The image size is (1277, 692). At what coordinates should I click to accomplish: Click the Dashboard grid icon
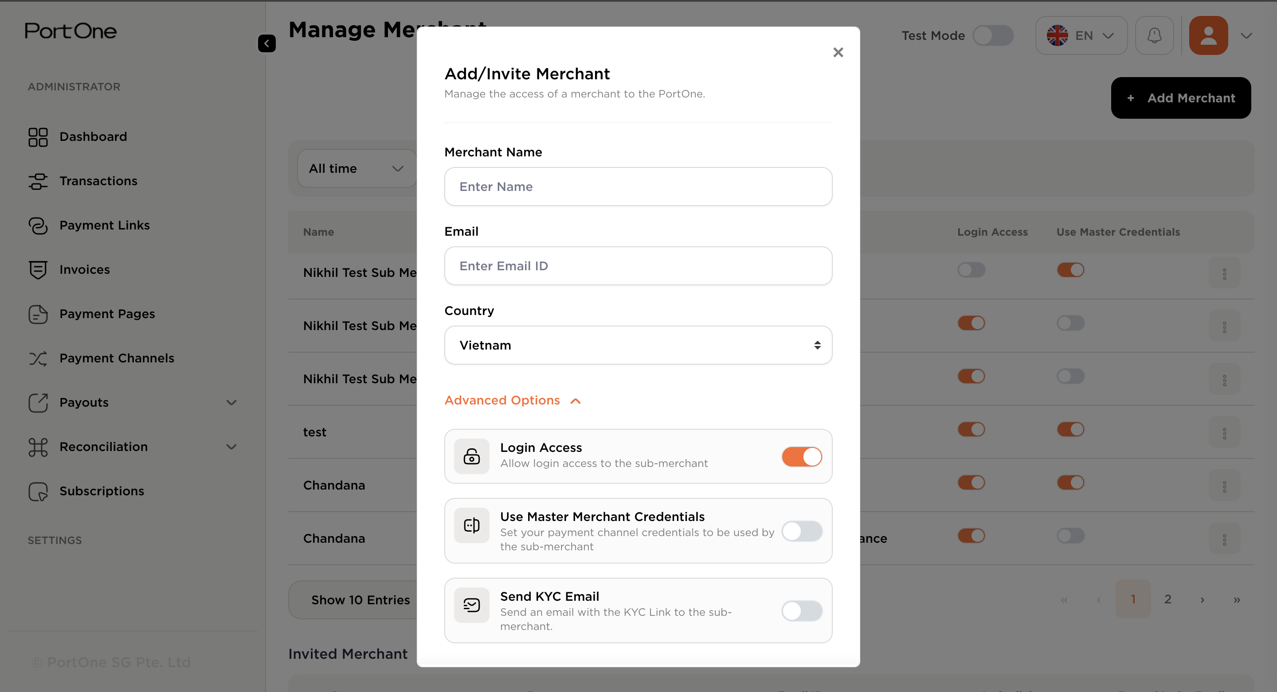(x=38, y=137)
